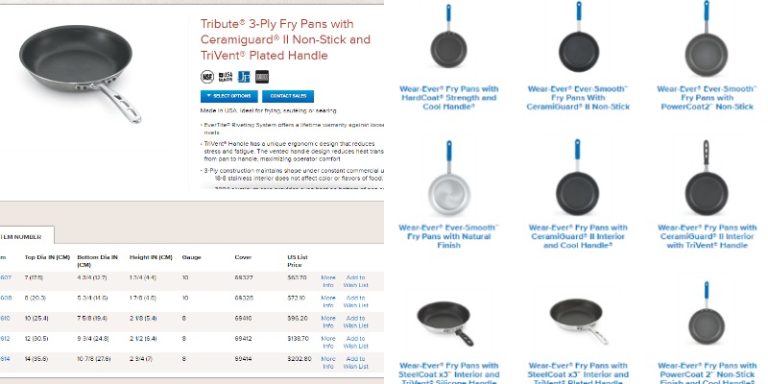Viewport: 768px width, 384px height.
Task: Open Ever-Smooth PowerCoat2 Non-Stick link
Action: [x=707, y=98]
